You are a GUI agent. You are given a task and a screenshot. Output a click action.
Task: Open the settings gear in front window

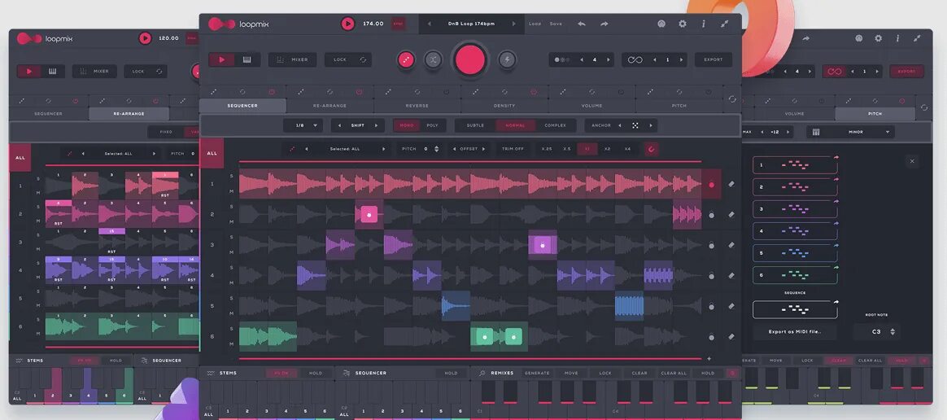click(683, 24)
